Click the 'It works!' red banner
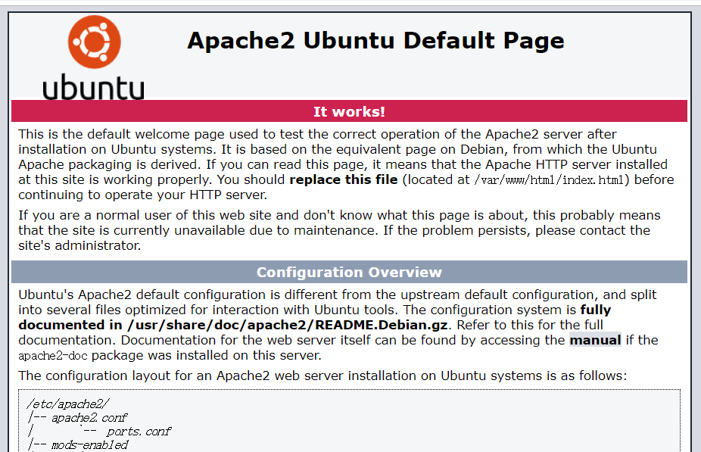Screen dimensions: 701x452 click(349, 111)
